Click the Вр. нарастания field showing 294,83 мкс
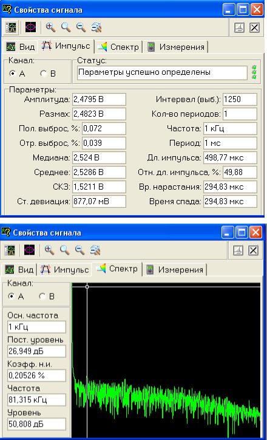The width and height of the screenshot is (267, 440). 231,187
